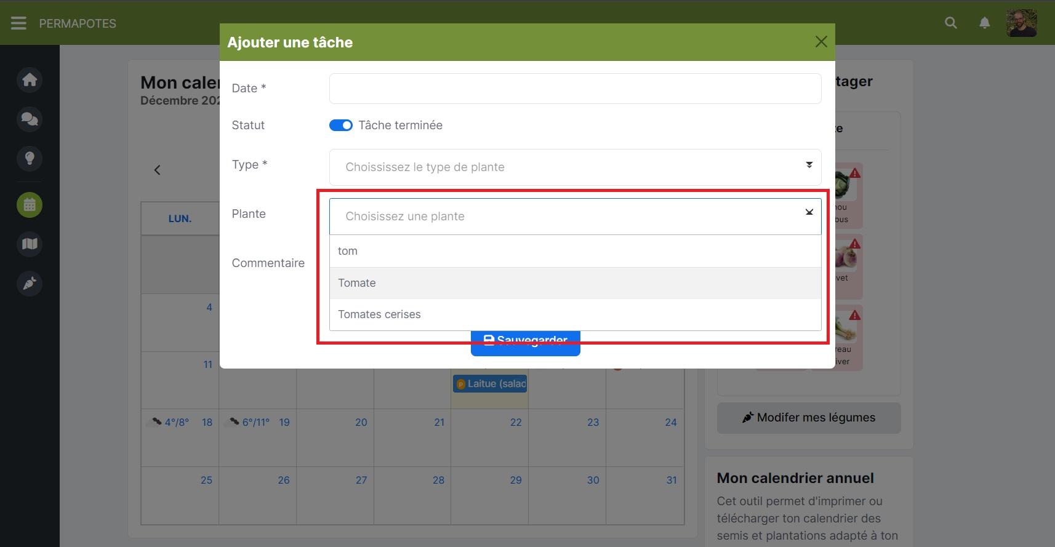
Task: Close the Ajouter une tâche dialog
Action: pos(820,42)
